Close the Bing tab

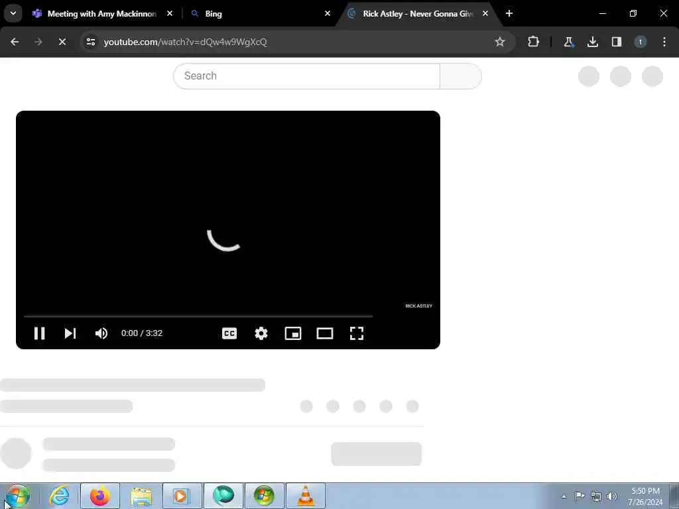(328, 14)
